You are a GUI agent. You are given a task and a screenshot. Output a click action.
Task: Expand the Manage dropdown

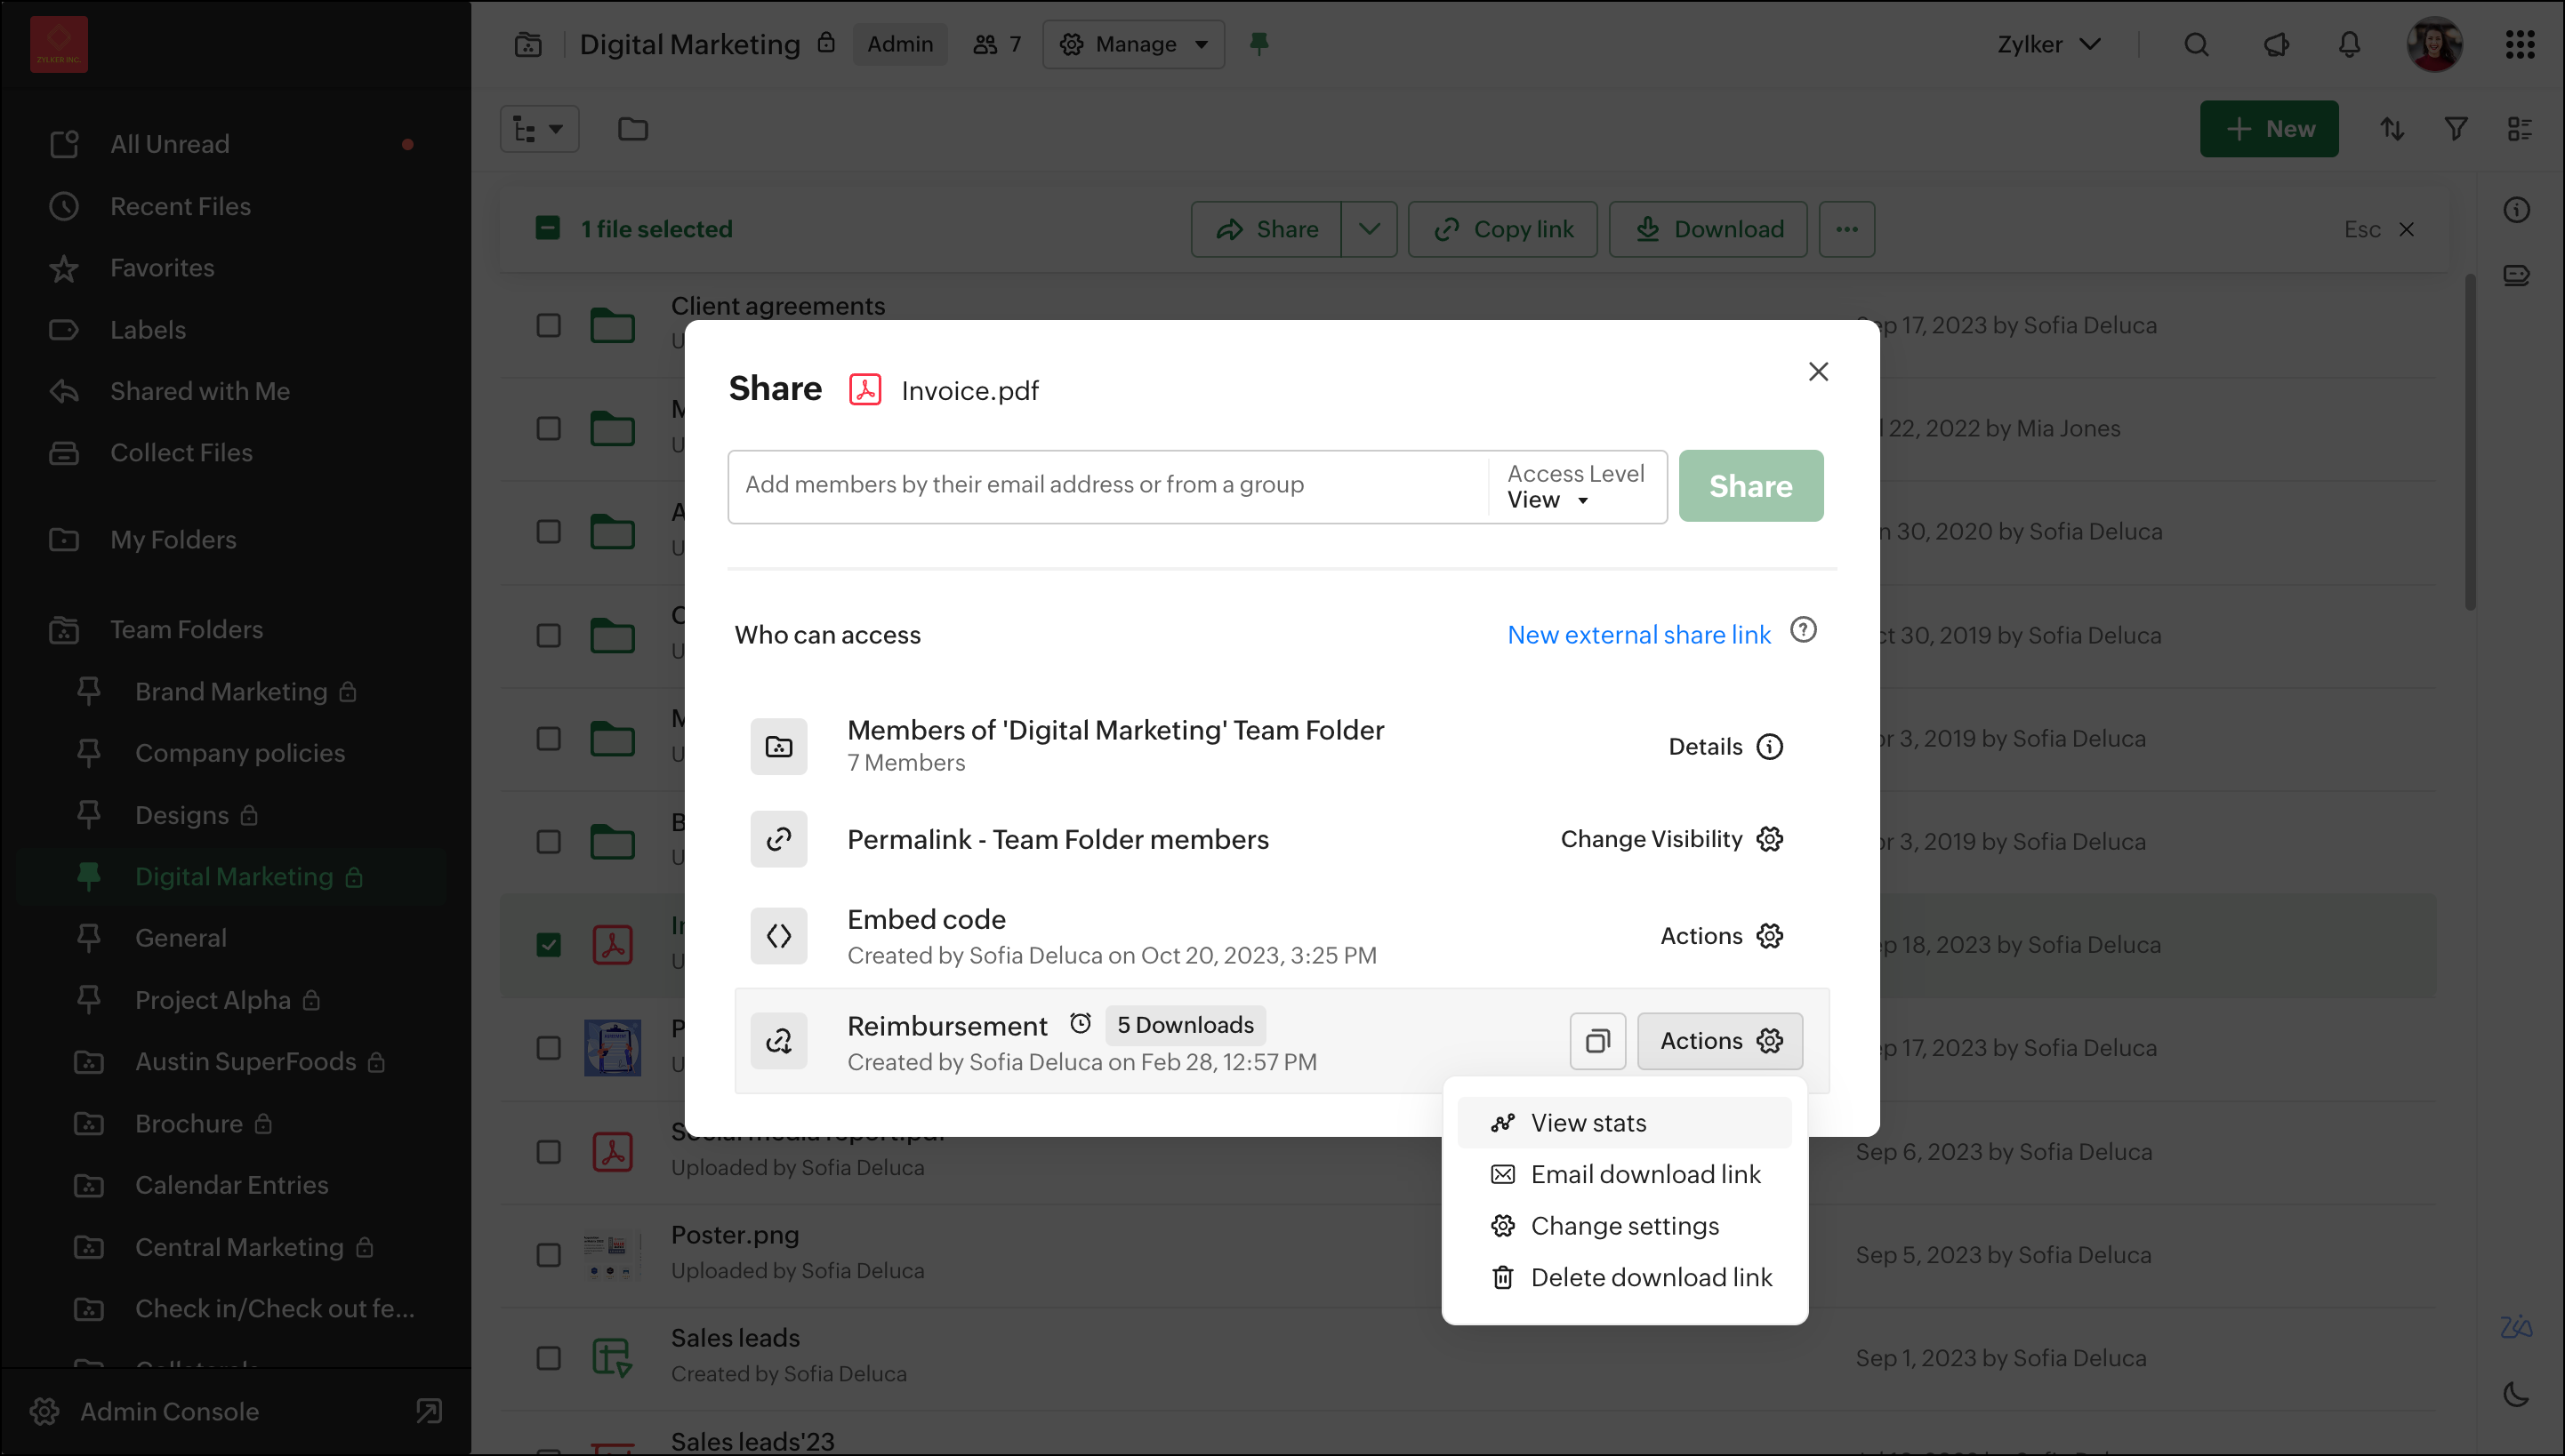pos(1133,45)
